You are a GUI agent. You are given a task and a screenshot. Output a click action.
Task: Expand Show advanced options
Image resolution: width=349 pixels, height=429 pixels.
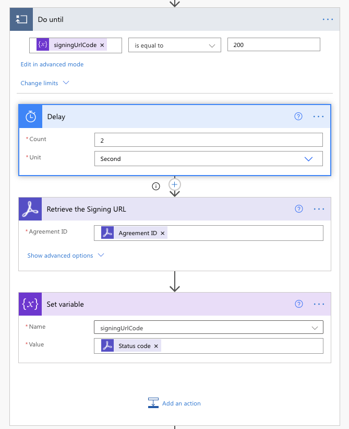(x=66, y=256)
